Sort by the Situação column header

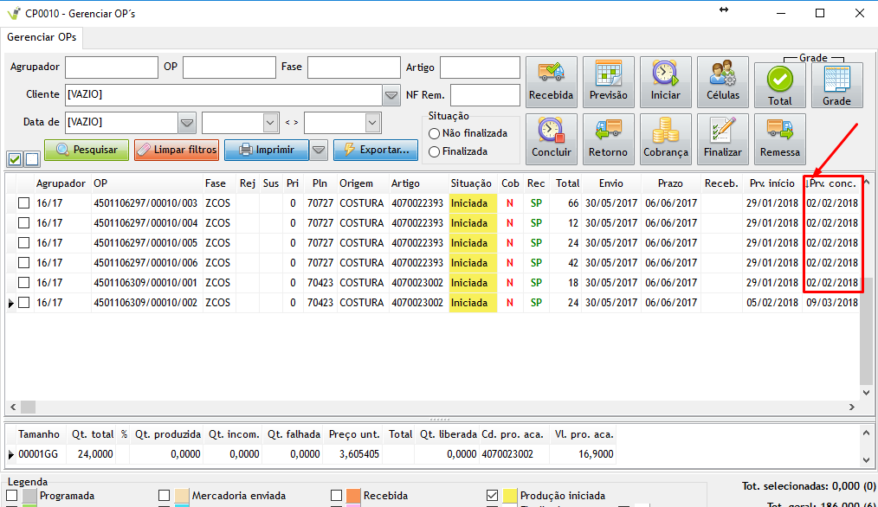pyautogui.click(x=471, y=183)
